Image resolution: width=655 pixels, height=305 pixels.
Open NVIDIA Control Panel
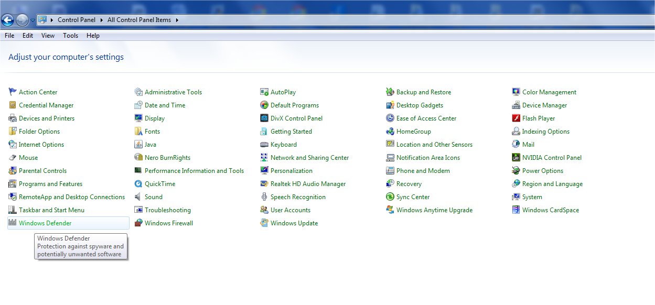click(552, 157)
